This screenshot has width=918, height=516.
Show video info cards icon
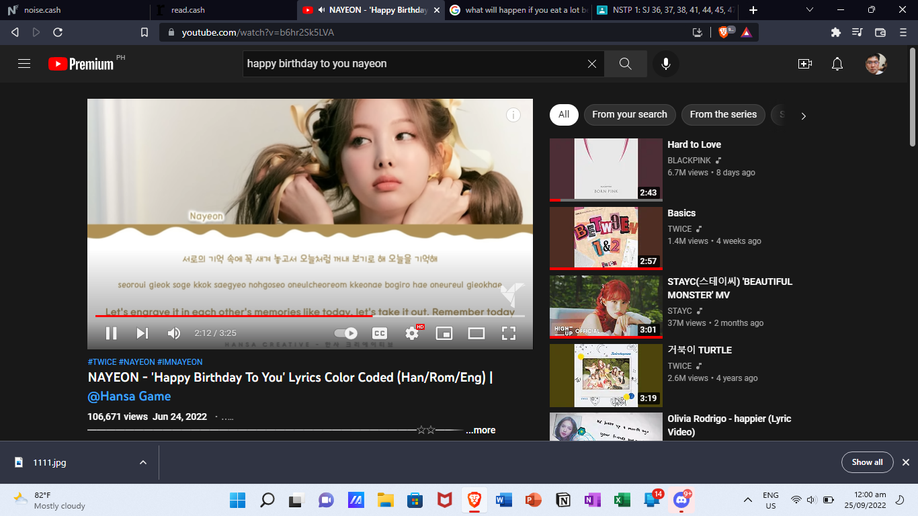tap(513, 115)
